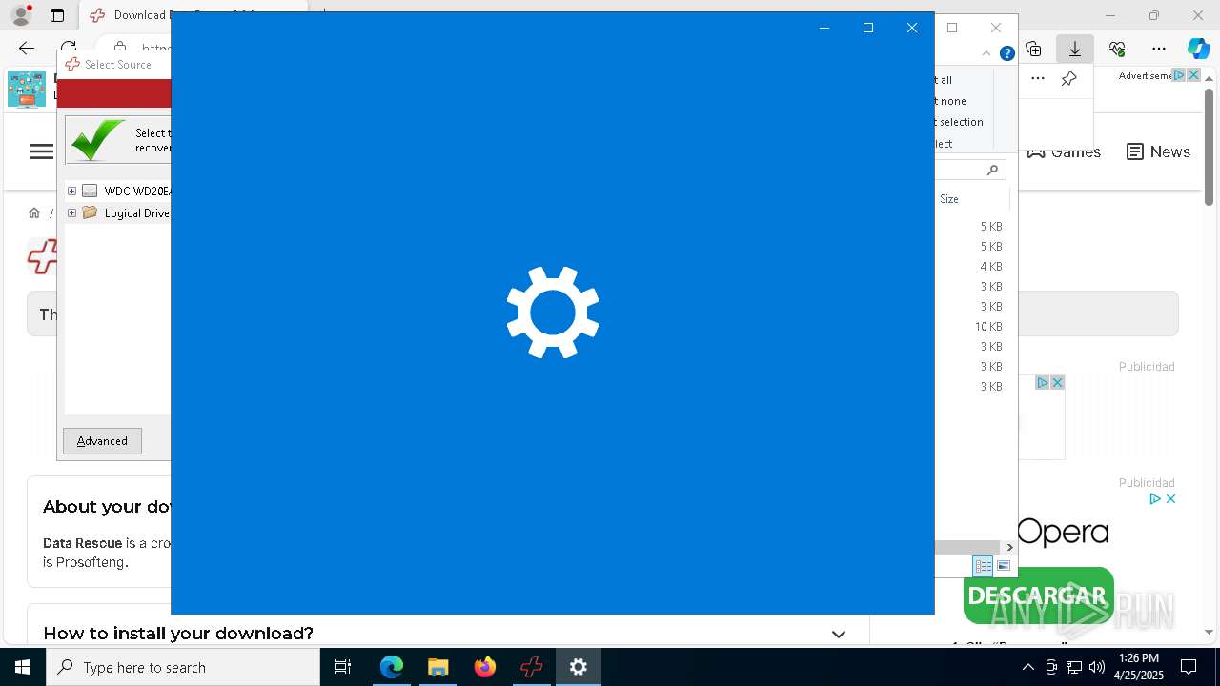Open Task View on the taskbar

[x=343, y=667]
